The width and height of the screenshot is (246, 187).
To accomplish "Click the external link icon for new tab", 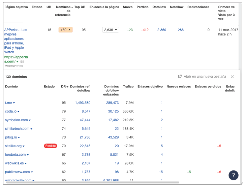I will pos(180,77).
